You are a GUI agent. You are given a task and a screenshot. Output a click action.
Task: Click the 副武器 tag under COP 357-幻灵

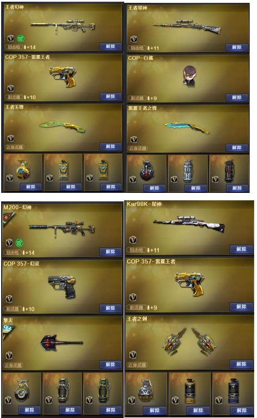[x=12, y=309]
